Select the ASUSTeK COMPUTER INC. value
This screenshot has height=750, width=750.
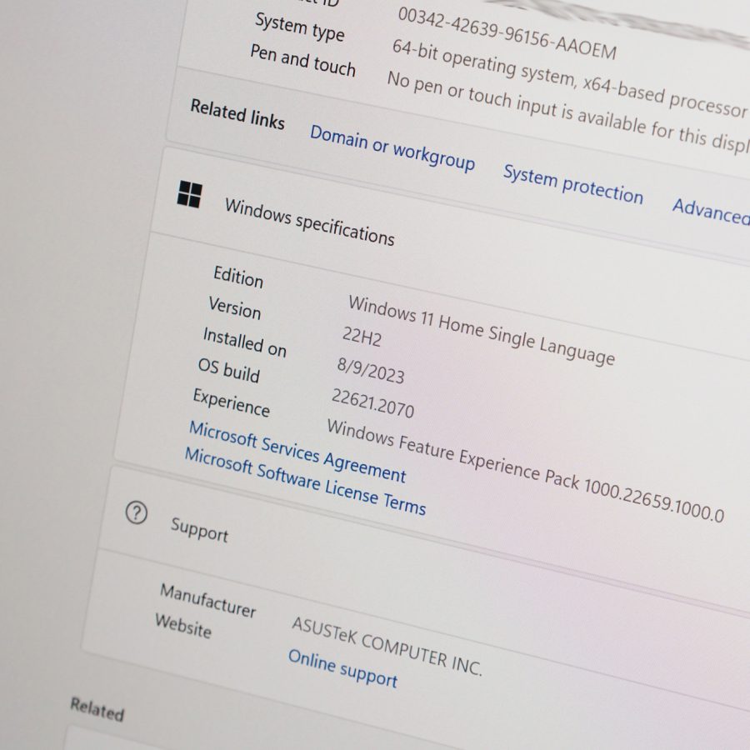387,646
